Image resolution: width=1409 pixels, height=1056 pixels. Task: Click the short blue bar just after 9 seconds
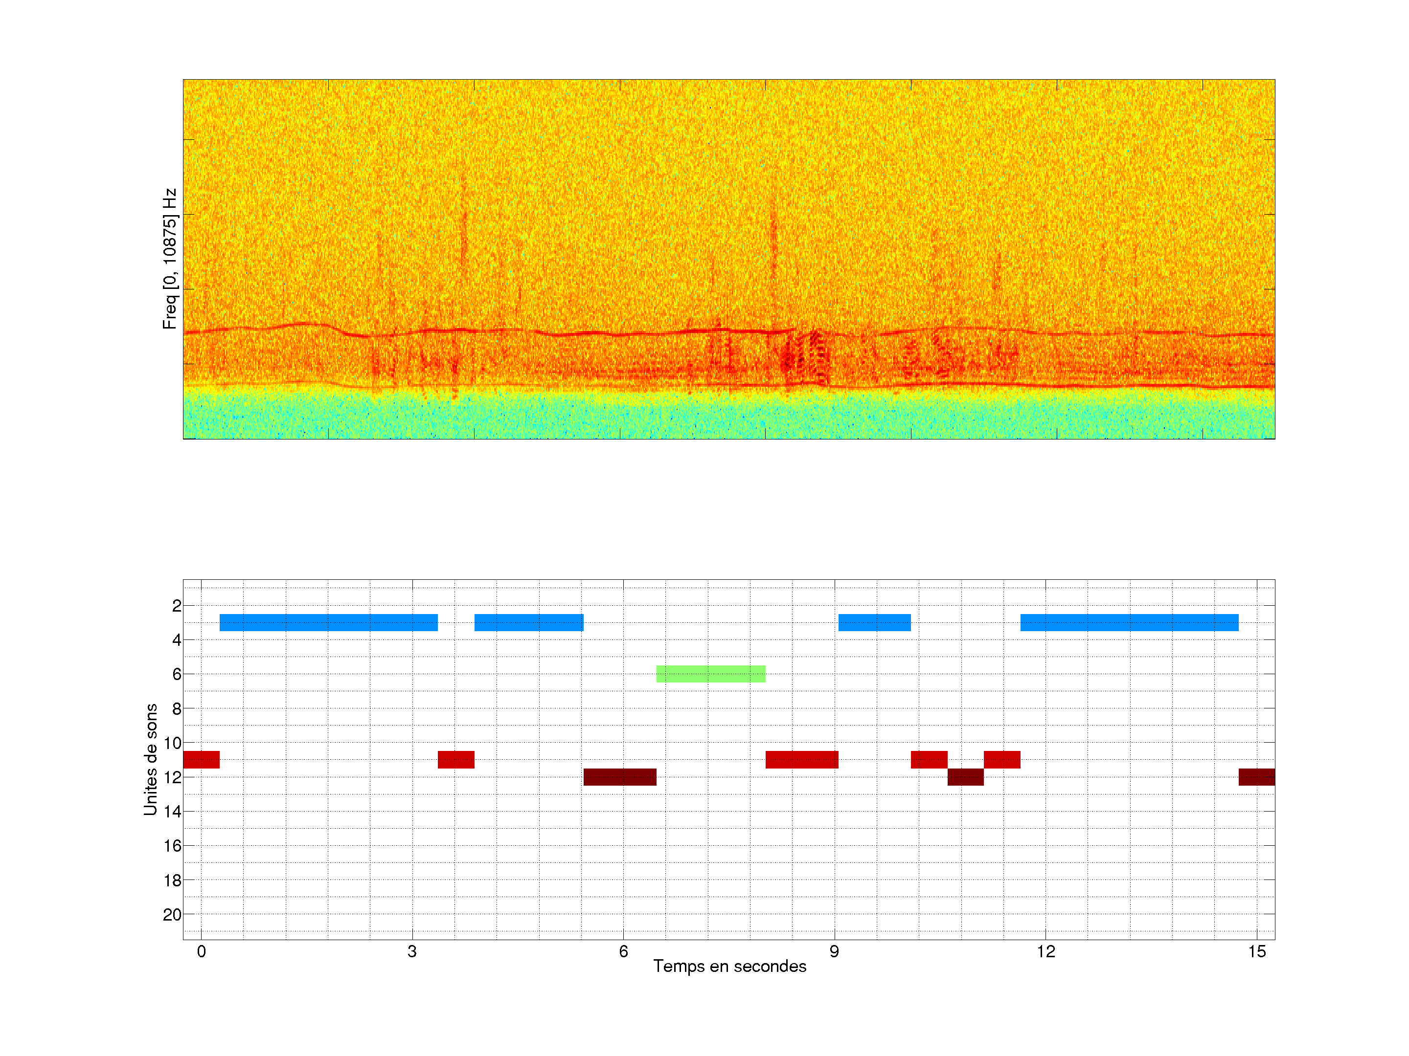(874, 622)
